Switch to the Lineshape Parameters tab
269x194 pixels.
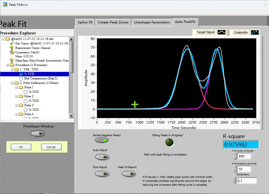point(152,22)
